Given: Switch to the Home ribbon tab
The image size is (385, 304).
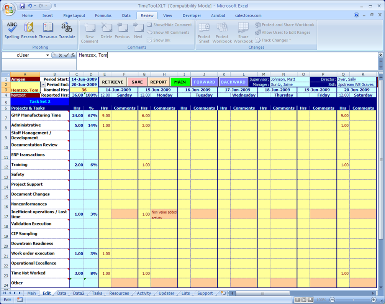Looking at the screenshot, I should [x=27, y=15].
